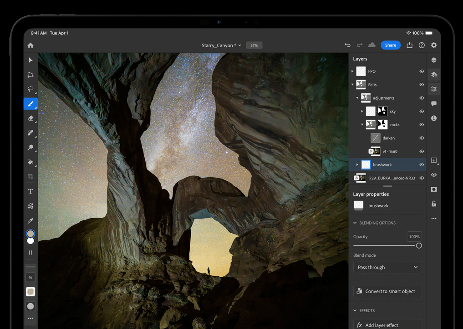This screenshot has width=463, height=329.
Task: Hide the darken adjustment layer
Action: pos(422,138)
